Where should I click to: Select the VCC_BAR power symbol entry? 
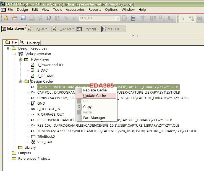tap(45, 142)
